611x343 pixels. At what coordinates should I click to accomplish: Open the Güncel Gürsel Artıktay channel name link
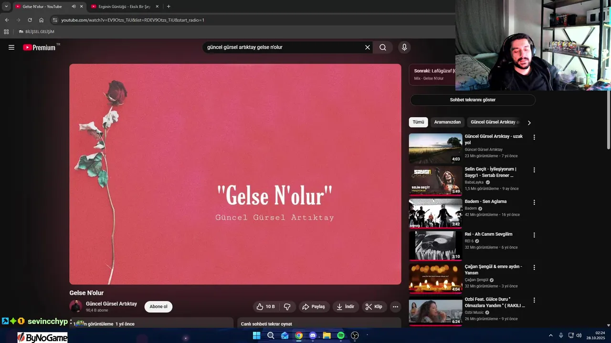(x=111, y=304)
